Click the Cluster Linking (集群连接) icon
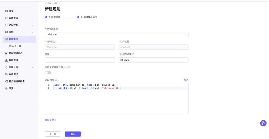Image resolution: width=269 pixels, height=139 pixels. (7, 60)
